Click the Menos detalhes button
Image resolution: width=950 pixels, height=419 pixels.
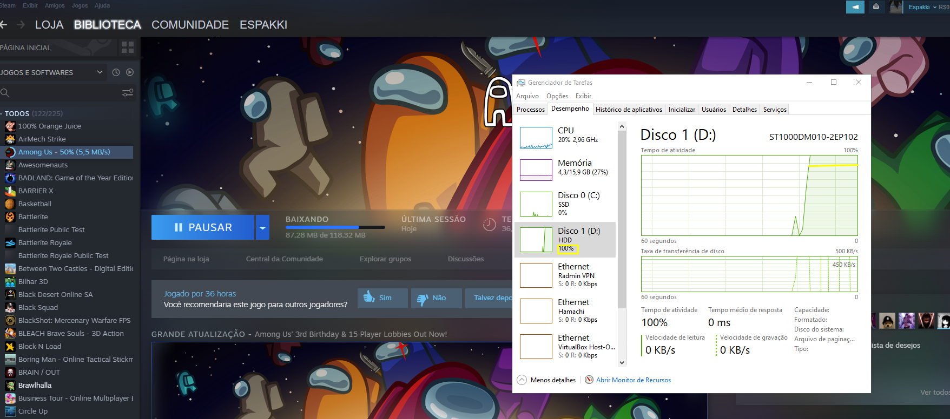[546, 380]
